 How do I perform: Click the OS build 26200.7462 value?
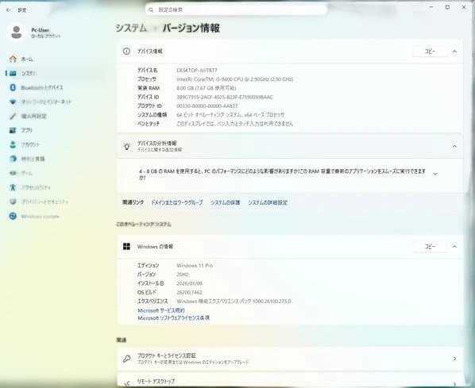[x=189, y=292]
